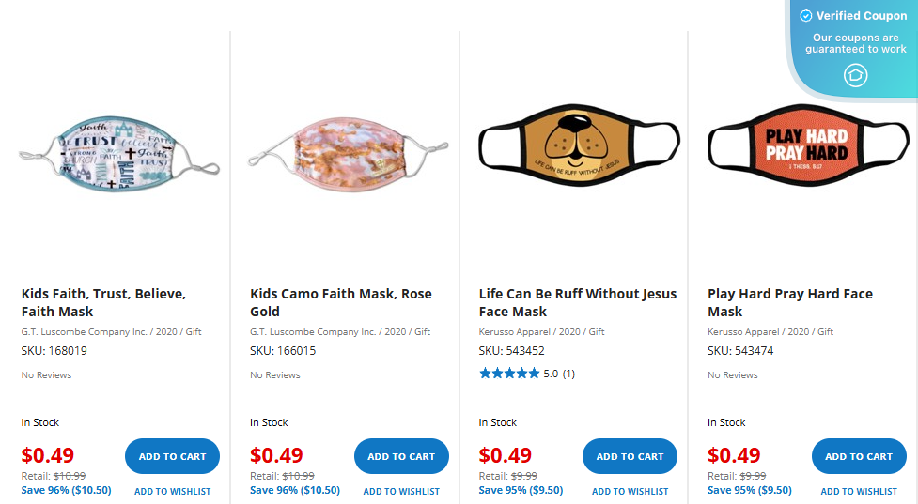Click the verified coupon checkmark icon
This screenshot has height=504, width=918.
[805, 16]
